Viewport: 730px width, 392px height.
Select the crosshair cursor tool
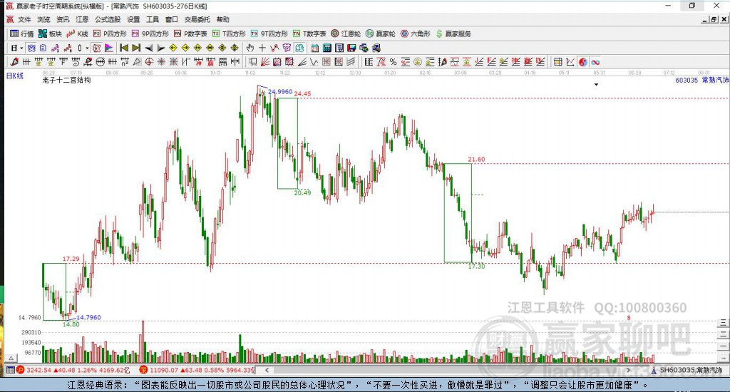[x=262, y=48]
